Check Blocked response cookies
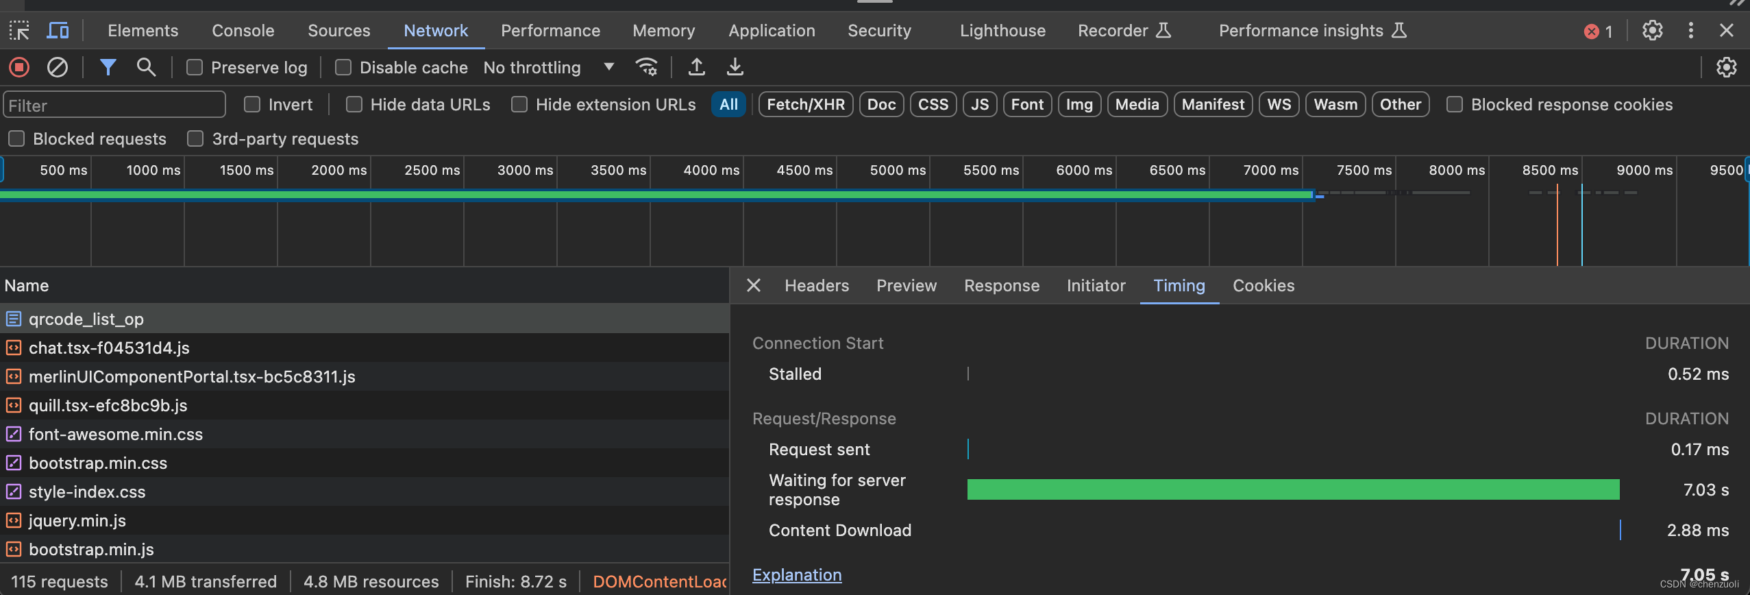 pos(1455,104)
